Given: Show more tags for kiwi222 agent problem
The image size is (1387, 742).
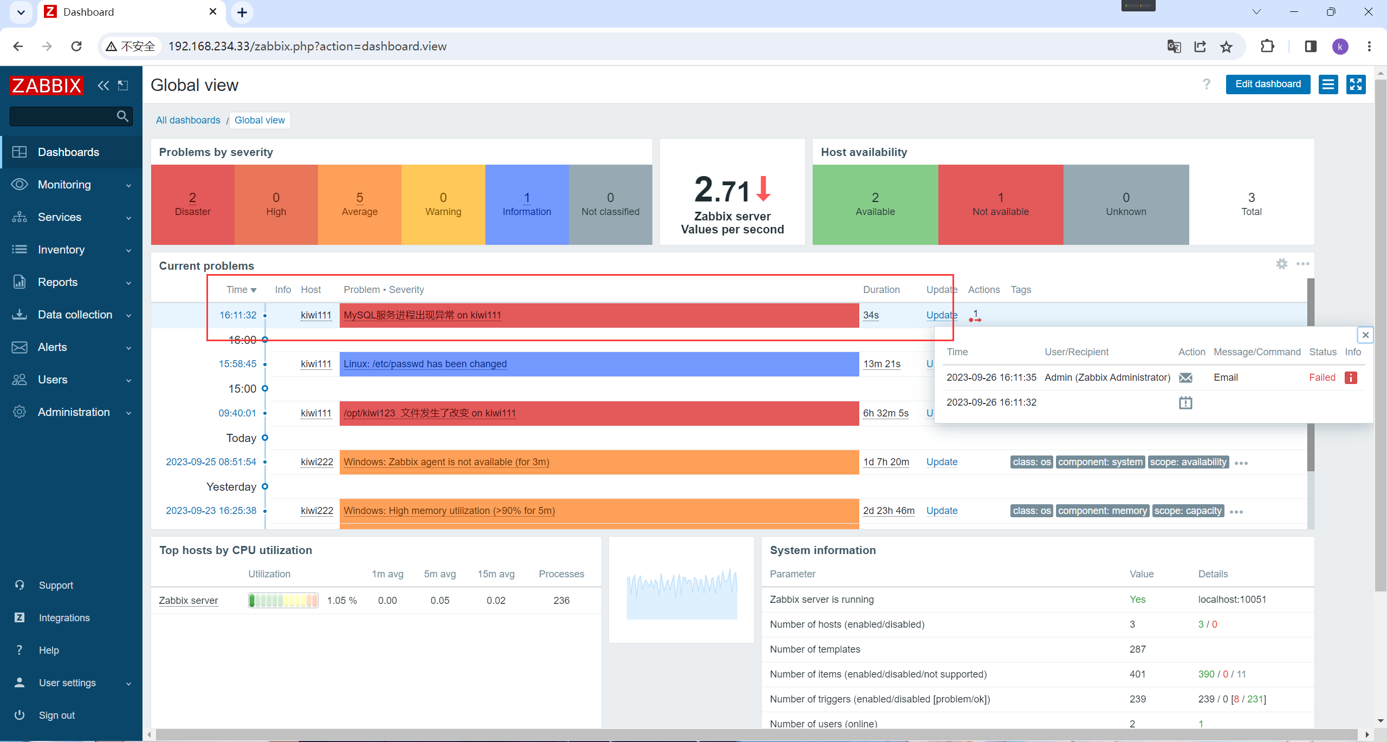Looking at the screenshot, I should coord(1241,463).
